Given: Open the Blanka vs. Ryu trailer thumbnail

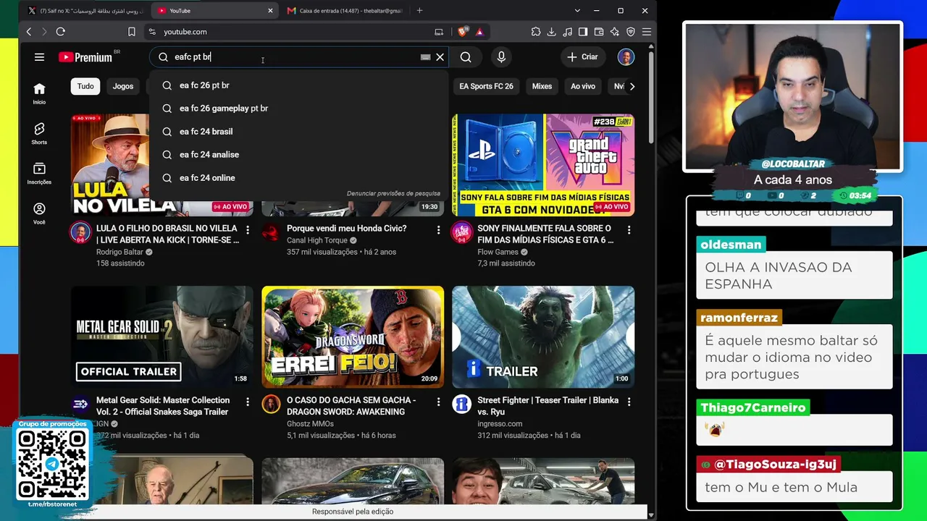Looking at the screenshot, I should [543, 336].
